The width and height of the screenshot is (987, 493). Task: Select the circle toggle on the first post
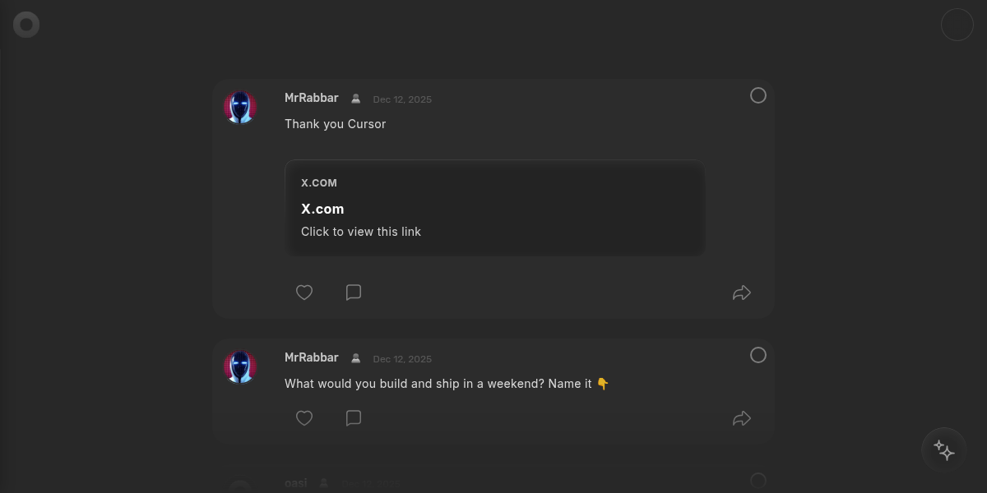point(758,95)
